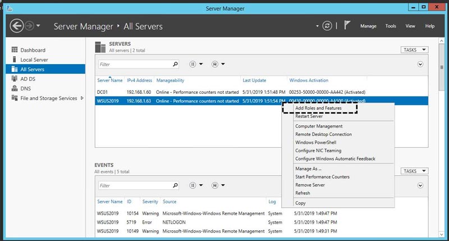
Task: Choose Copy from context menu
Action: click(x=300, y=203)
